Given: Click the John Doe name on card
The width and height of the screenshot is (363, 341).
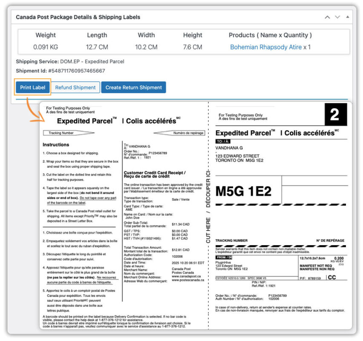Looking at the screenshot, I should click(x=133, y=218).
